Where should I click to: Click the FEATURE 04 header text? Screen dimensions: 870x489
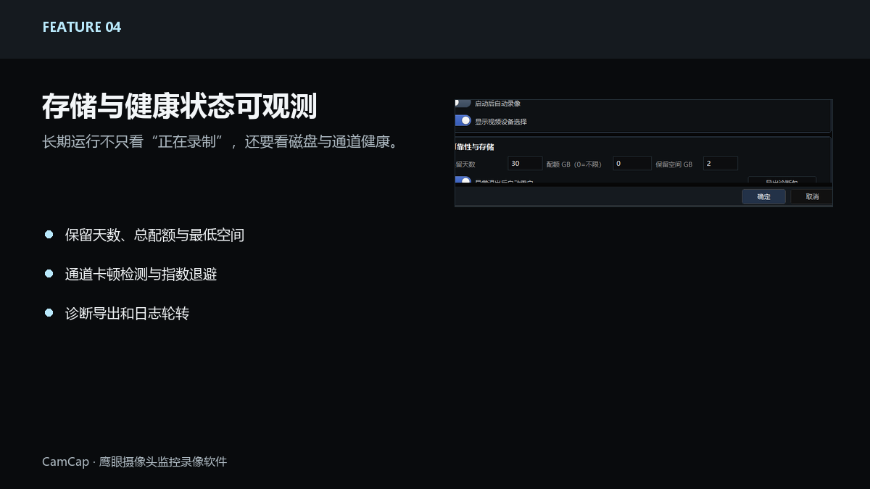(82, 28)
